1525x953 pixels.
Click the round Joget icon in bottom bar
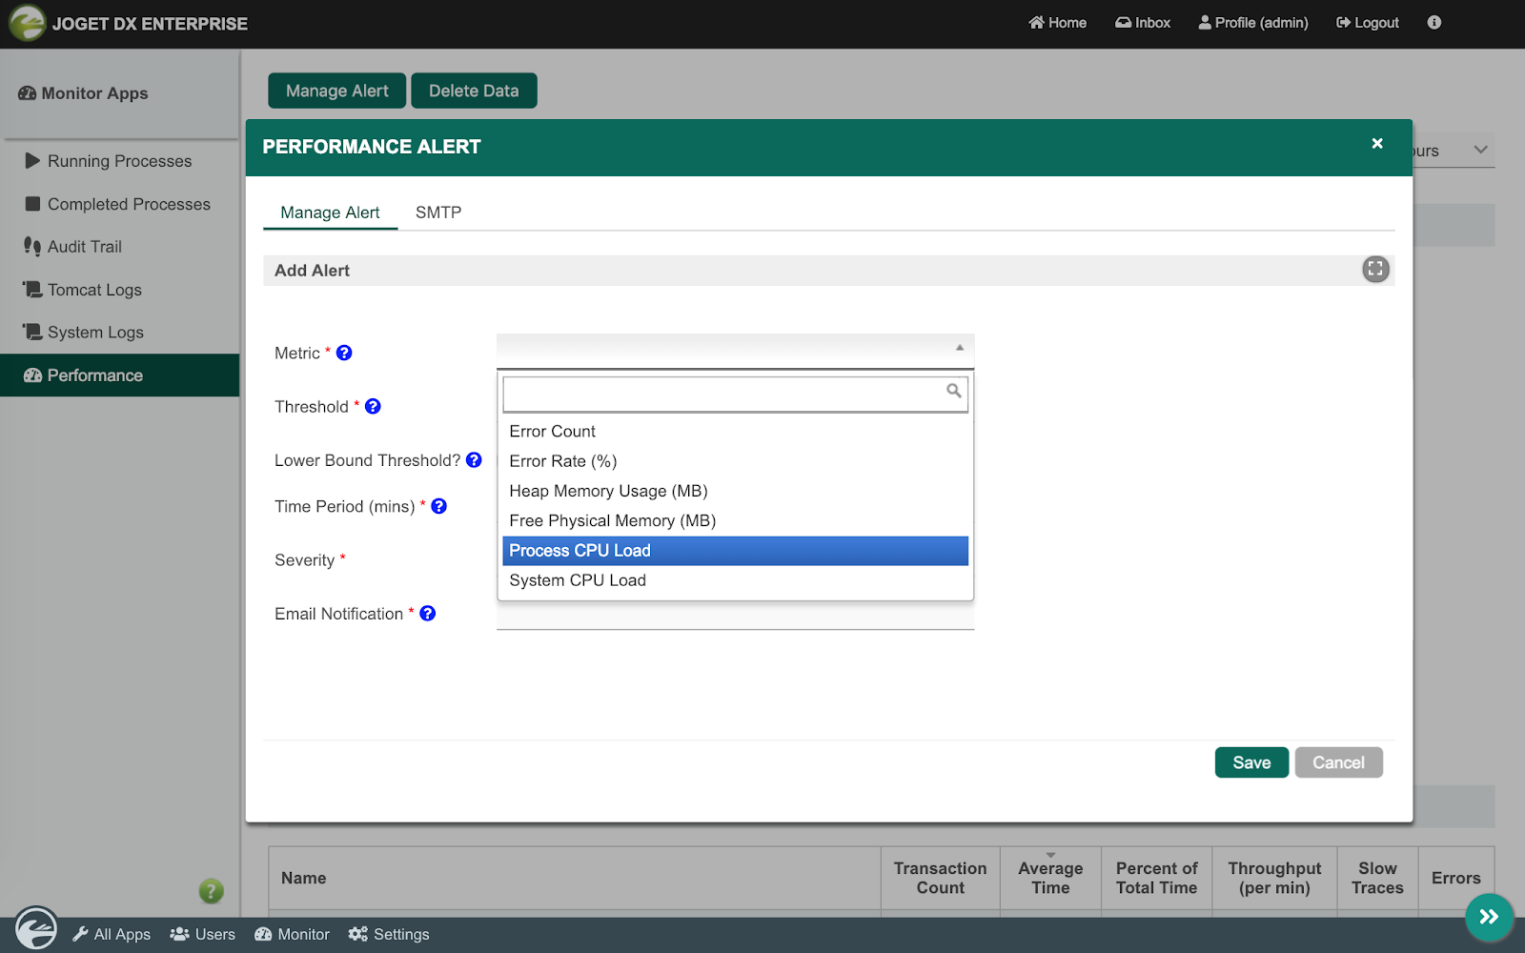click(36, 927)
